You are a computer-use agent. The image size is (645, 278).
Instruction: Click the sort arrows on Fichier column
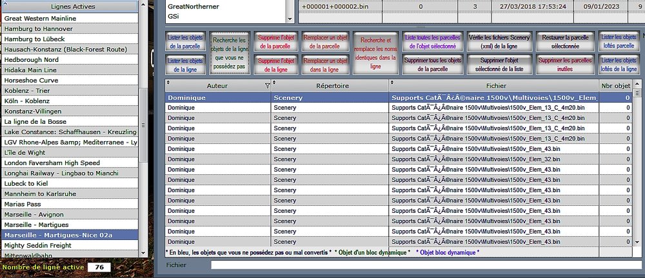[x=393, y=84]
